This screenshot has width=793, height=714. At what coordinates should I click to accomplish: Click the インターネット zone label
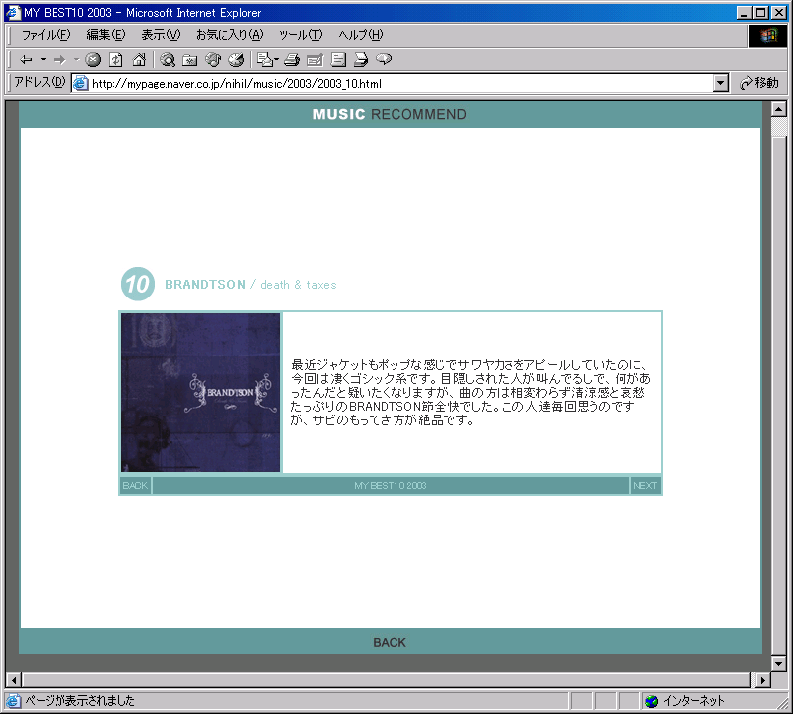pos(693,701)
